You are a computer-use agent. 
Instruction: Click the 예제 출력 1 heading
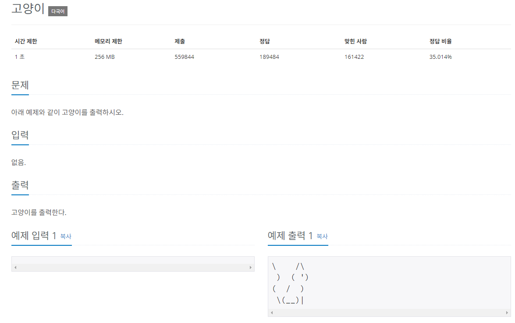[290, 236]
